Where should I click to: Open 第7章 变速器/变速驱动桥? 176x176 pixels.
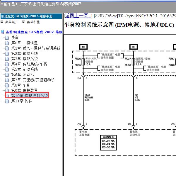coord(33,80)
